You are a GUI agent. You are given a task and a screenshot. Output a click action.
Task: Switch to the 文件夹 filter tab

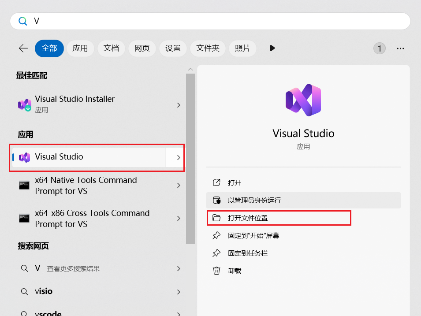click(x=208, y=48)
